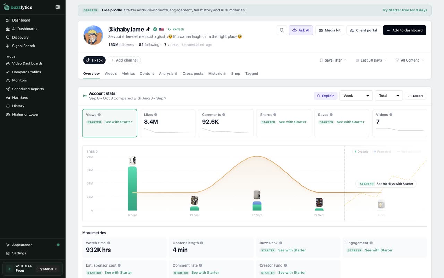Expand the Save Filter dropdown
The image size is (444, 278).
click(333, 60)
